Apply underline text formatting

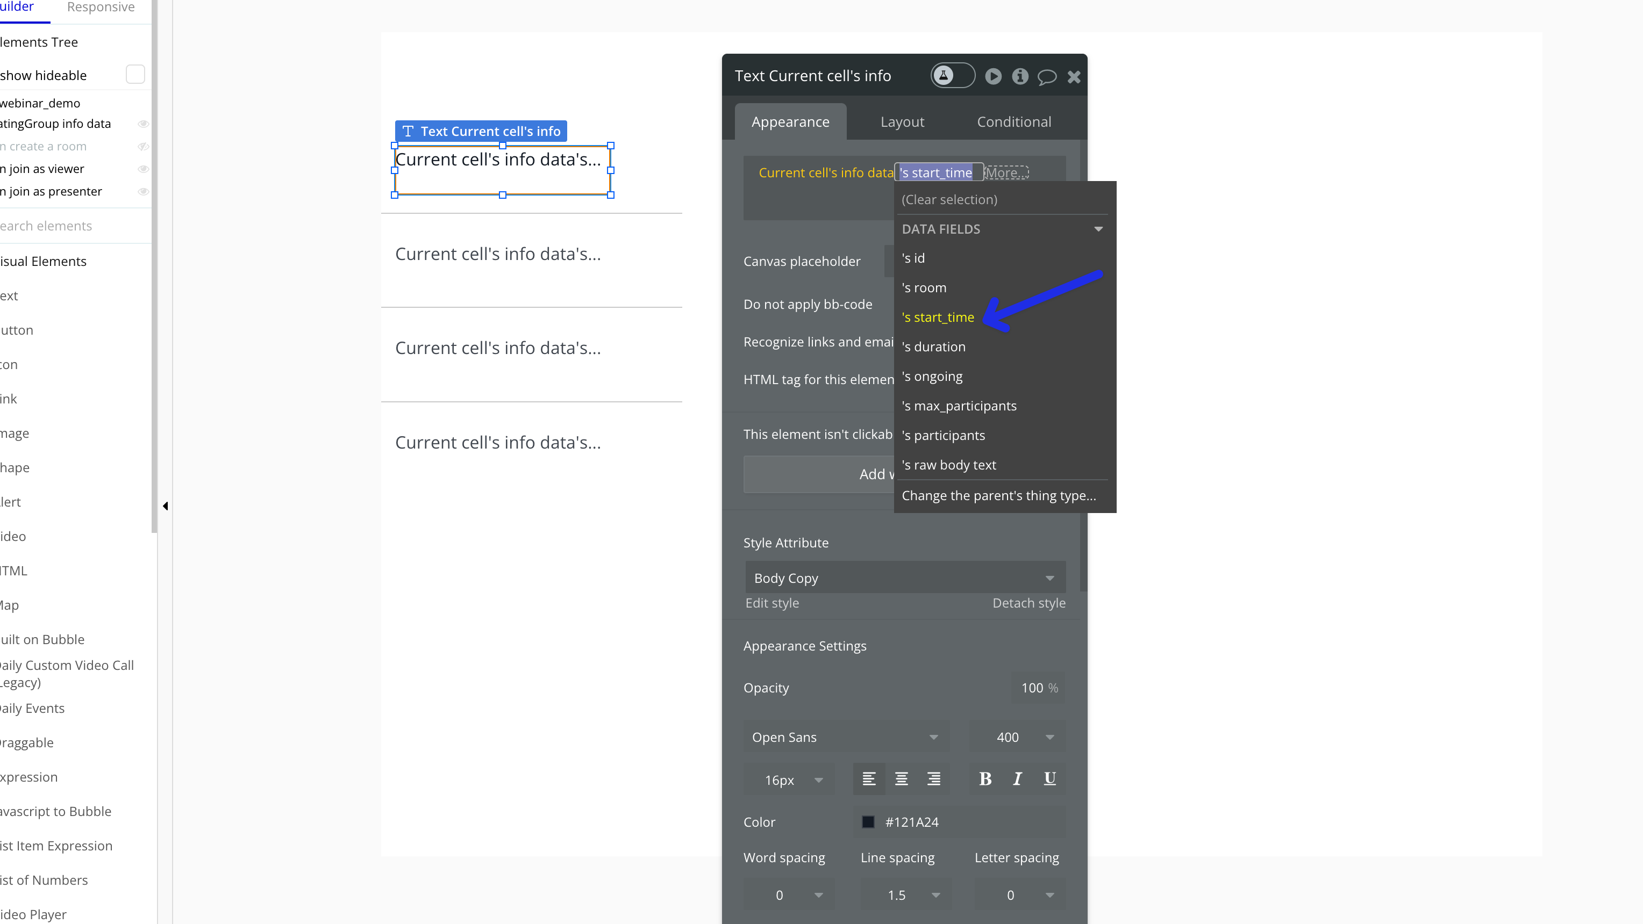1049,779
